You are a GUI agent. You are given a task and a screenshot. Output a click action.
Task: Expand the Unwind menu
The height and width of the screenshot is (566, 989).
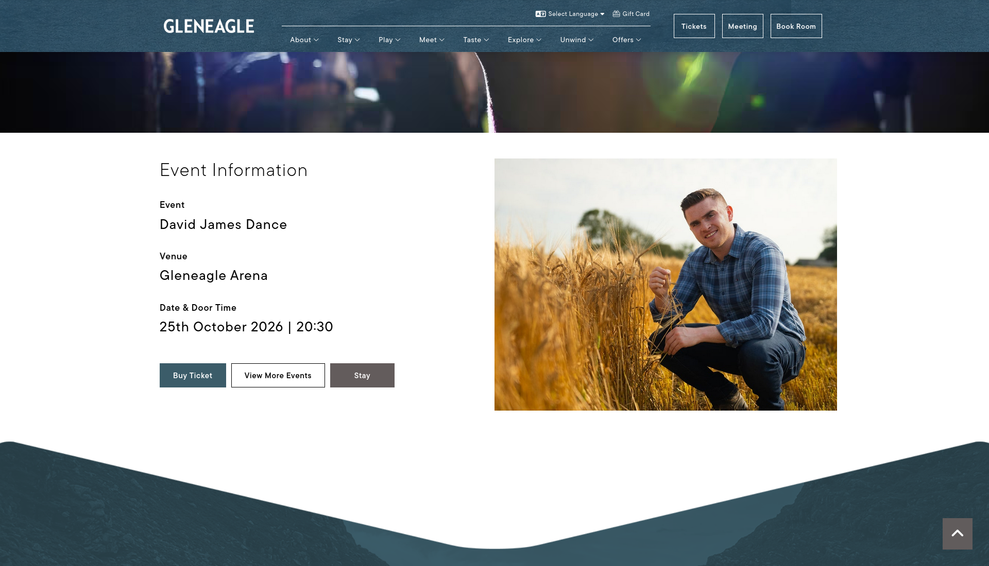(577, 40)
